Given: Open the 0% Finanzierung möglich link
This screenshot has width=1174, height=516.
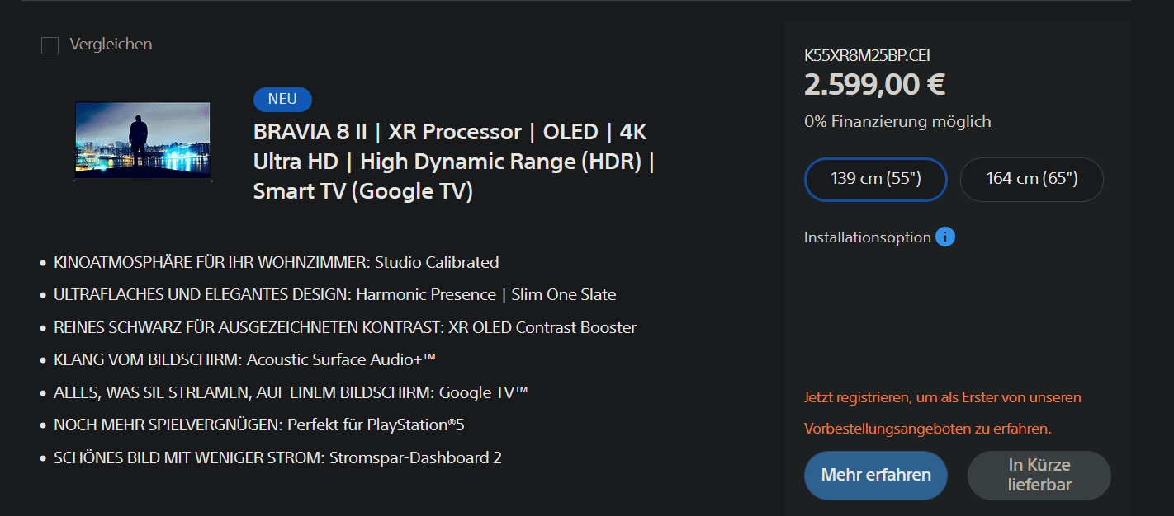Looking at the screenshot, I should point(897,122).
